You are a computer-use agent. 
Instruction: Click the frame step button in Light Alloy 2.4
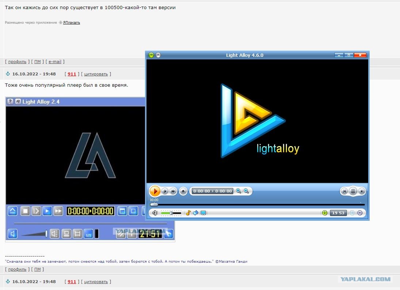(x=36, y=211)
